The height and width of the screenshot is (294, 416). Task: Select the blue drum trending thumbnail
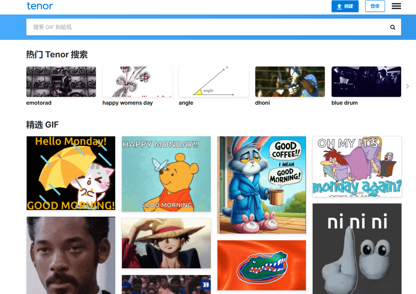[366, 82]
